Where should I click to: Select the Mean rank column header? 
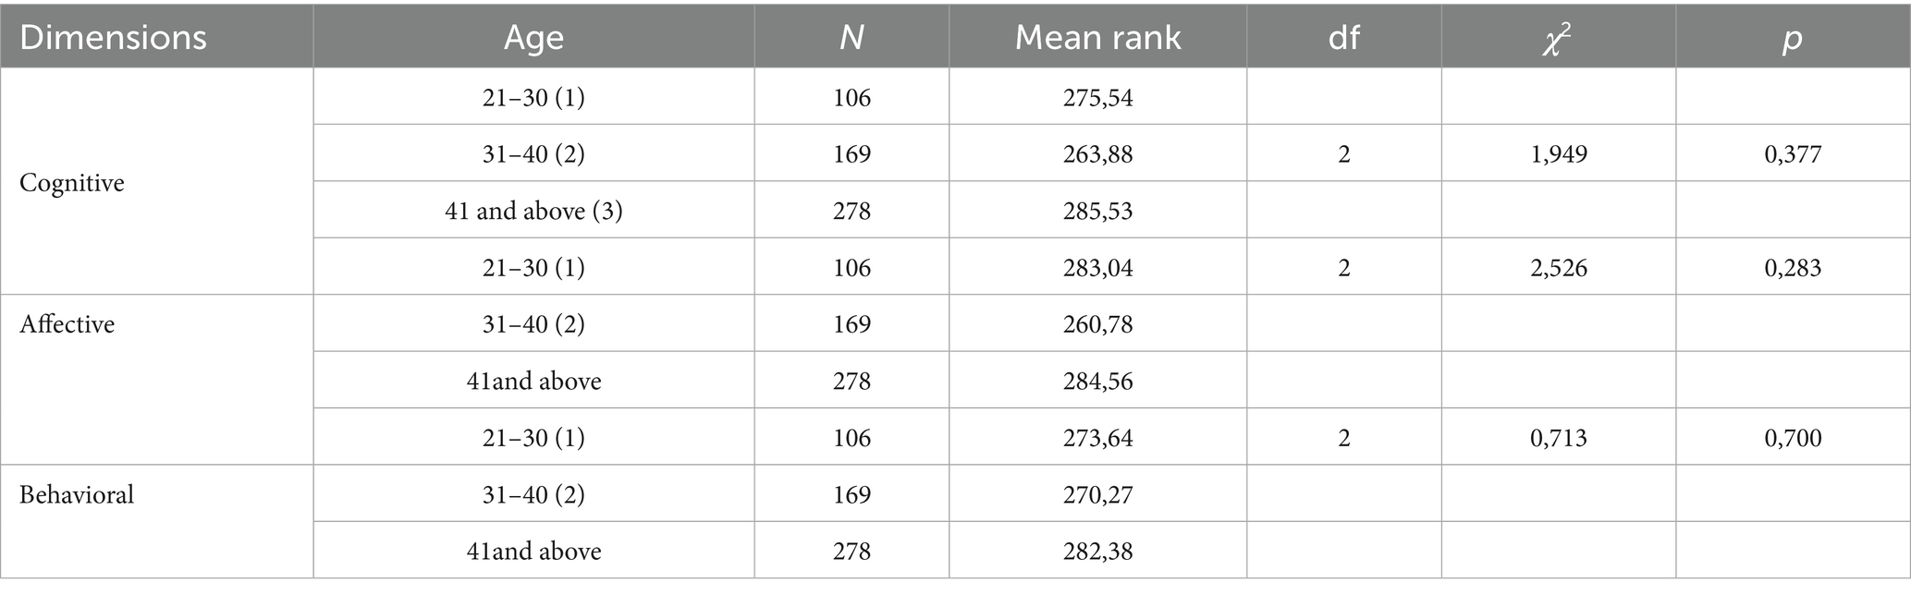(x=1097, y=38)
